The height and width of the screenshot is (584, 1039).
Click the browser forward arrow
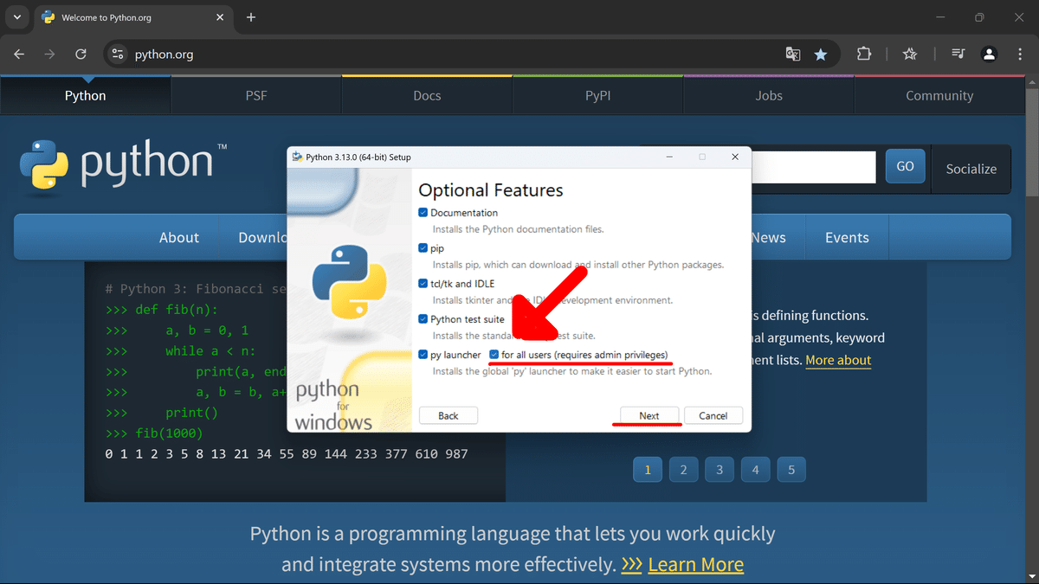[x=49, y=54]
